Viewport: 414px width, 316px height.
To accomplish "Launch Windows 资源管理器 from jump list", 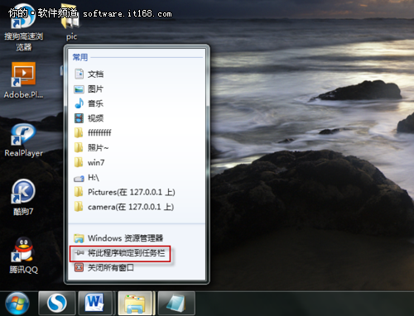I will [137, 238].
